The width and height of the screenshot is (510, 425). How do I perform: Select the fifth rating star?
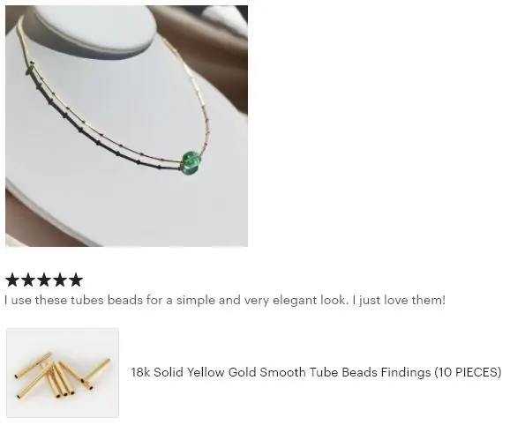click(76, 280)
